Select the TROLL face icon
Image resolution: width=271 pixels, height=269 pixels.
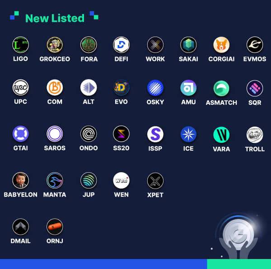[x=255, y=135]
